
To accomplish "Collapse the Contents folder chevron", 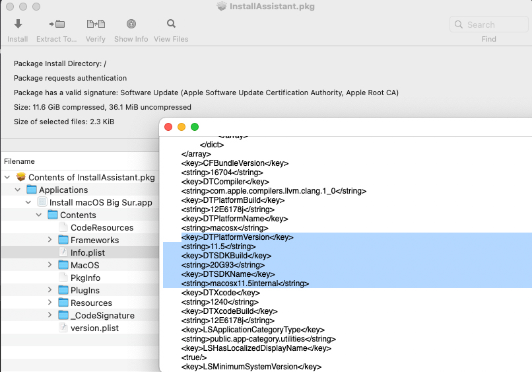I will [39, 215].
